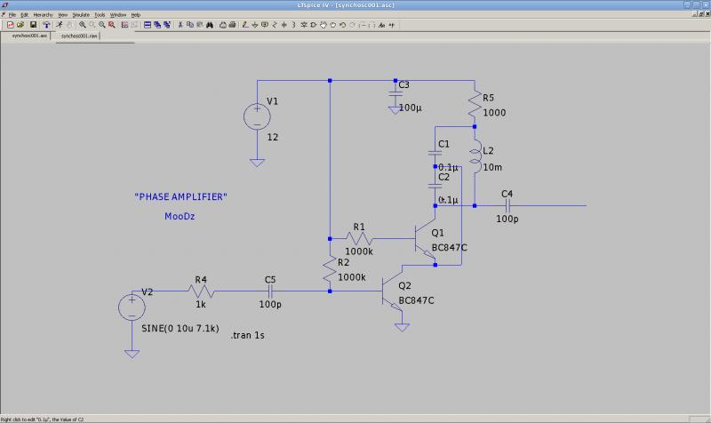Click the C5 value 100p
711x423 pixels.
coord(270,305)
